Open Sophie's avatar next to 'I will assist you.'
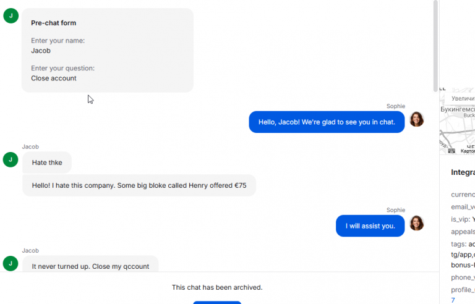 (416, 223)
